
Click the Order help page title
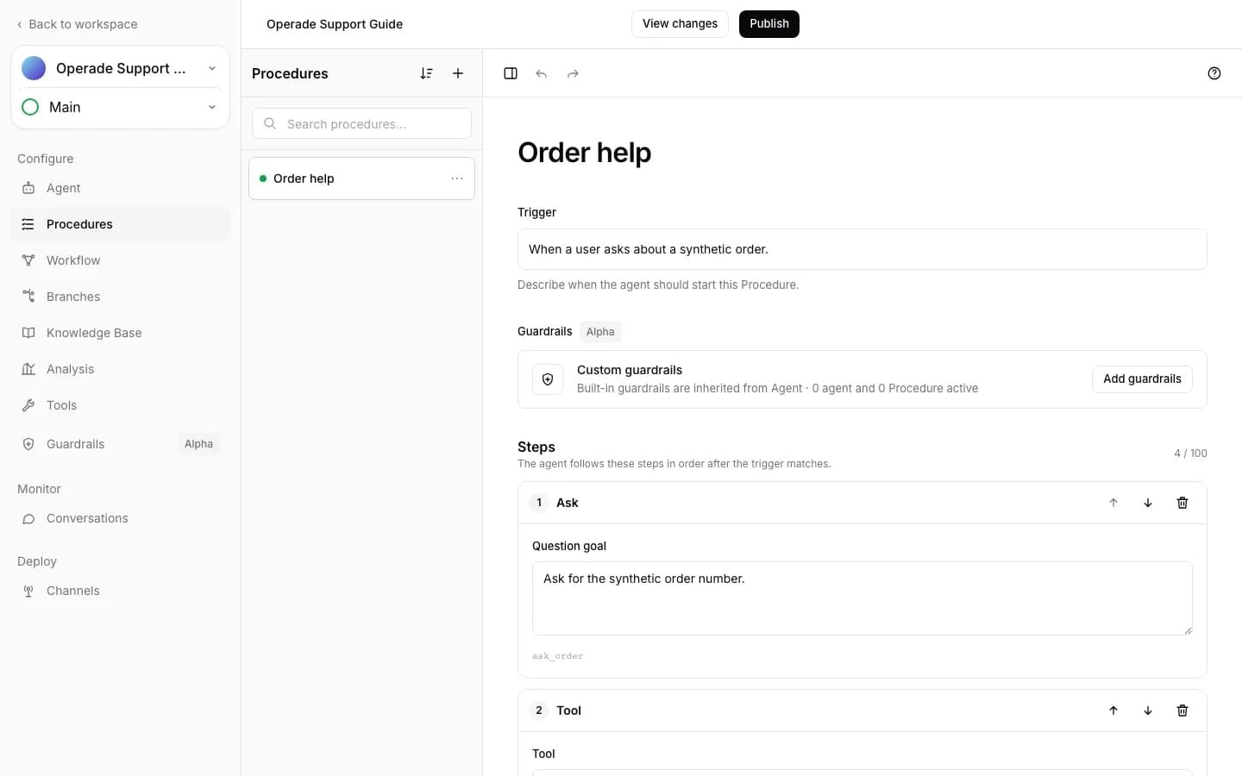[x=585, y=153]
